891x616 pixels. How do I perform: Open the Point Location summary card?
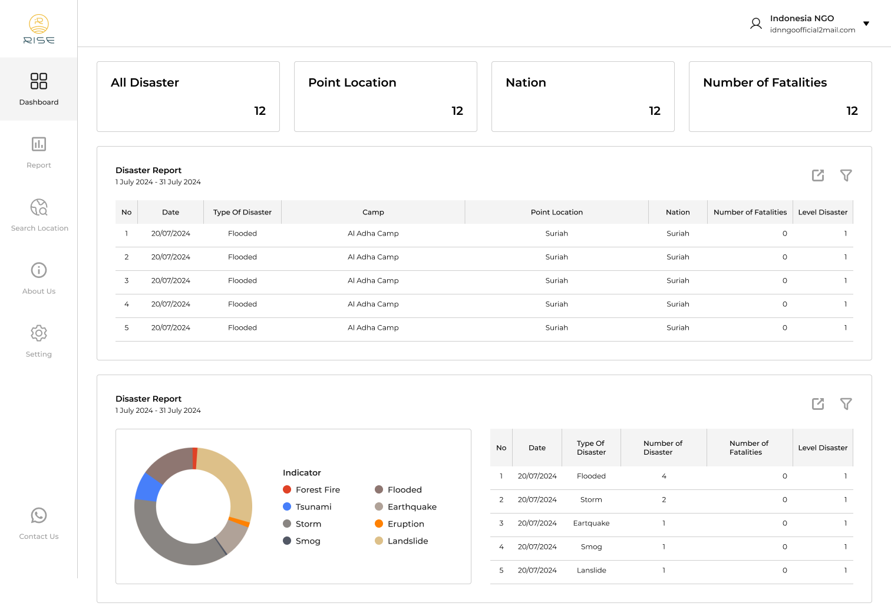click(385, 97)
